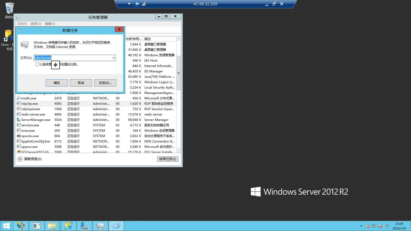Click the 确定 button
411x231 pixels.
click(x=57, y=83)
